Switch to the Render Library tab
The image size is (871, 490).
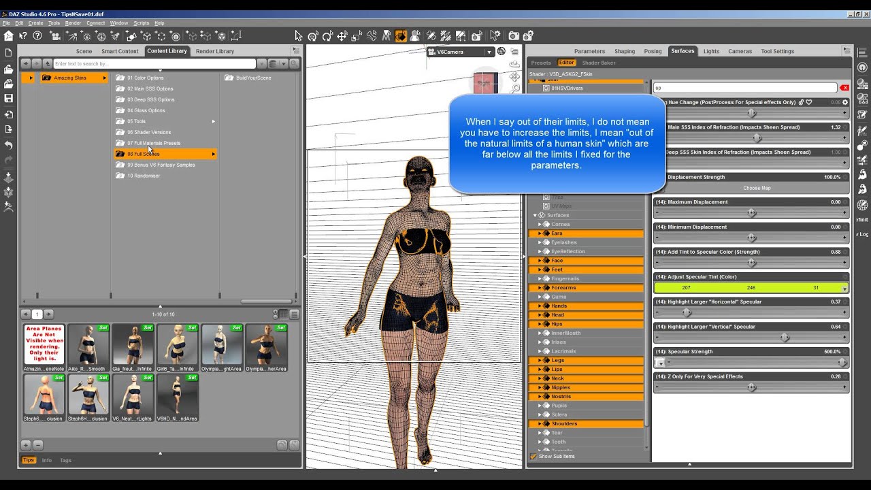[x=214, y=51]
